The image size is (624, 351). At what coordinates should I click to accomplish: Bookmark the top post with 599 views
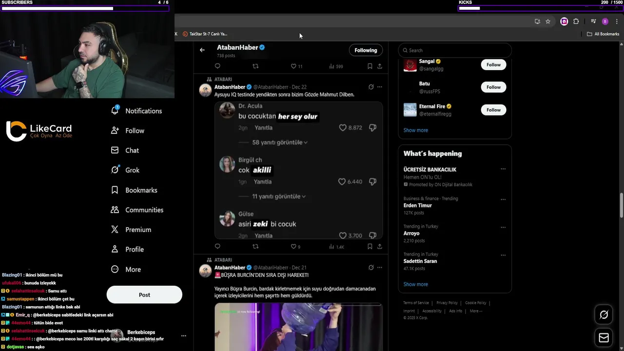[x=370, y=66]
